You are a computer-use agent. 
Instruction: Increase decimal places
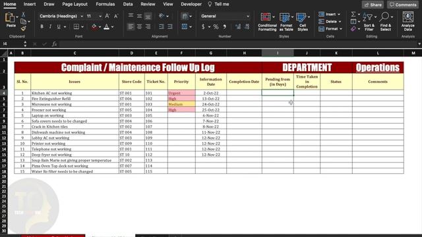click(x=238, y=26)
